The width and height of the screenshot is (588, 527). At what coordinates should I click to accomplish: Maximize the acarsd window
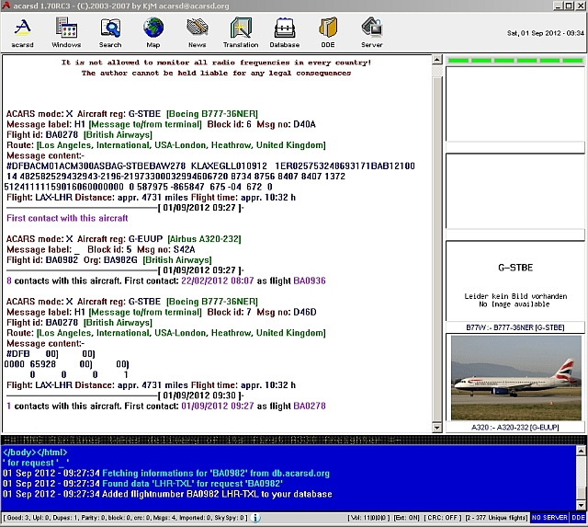pyautogui.click(x=569, y=6)
